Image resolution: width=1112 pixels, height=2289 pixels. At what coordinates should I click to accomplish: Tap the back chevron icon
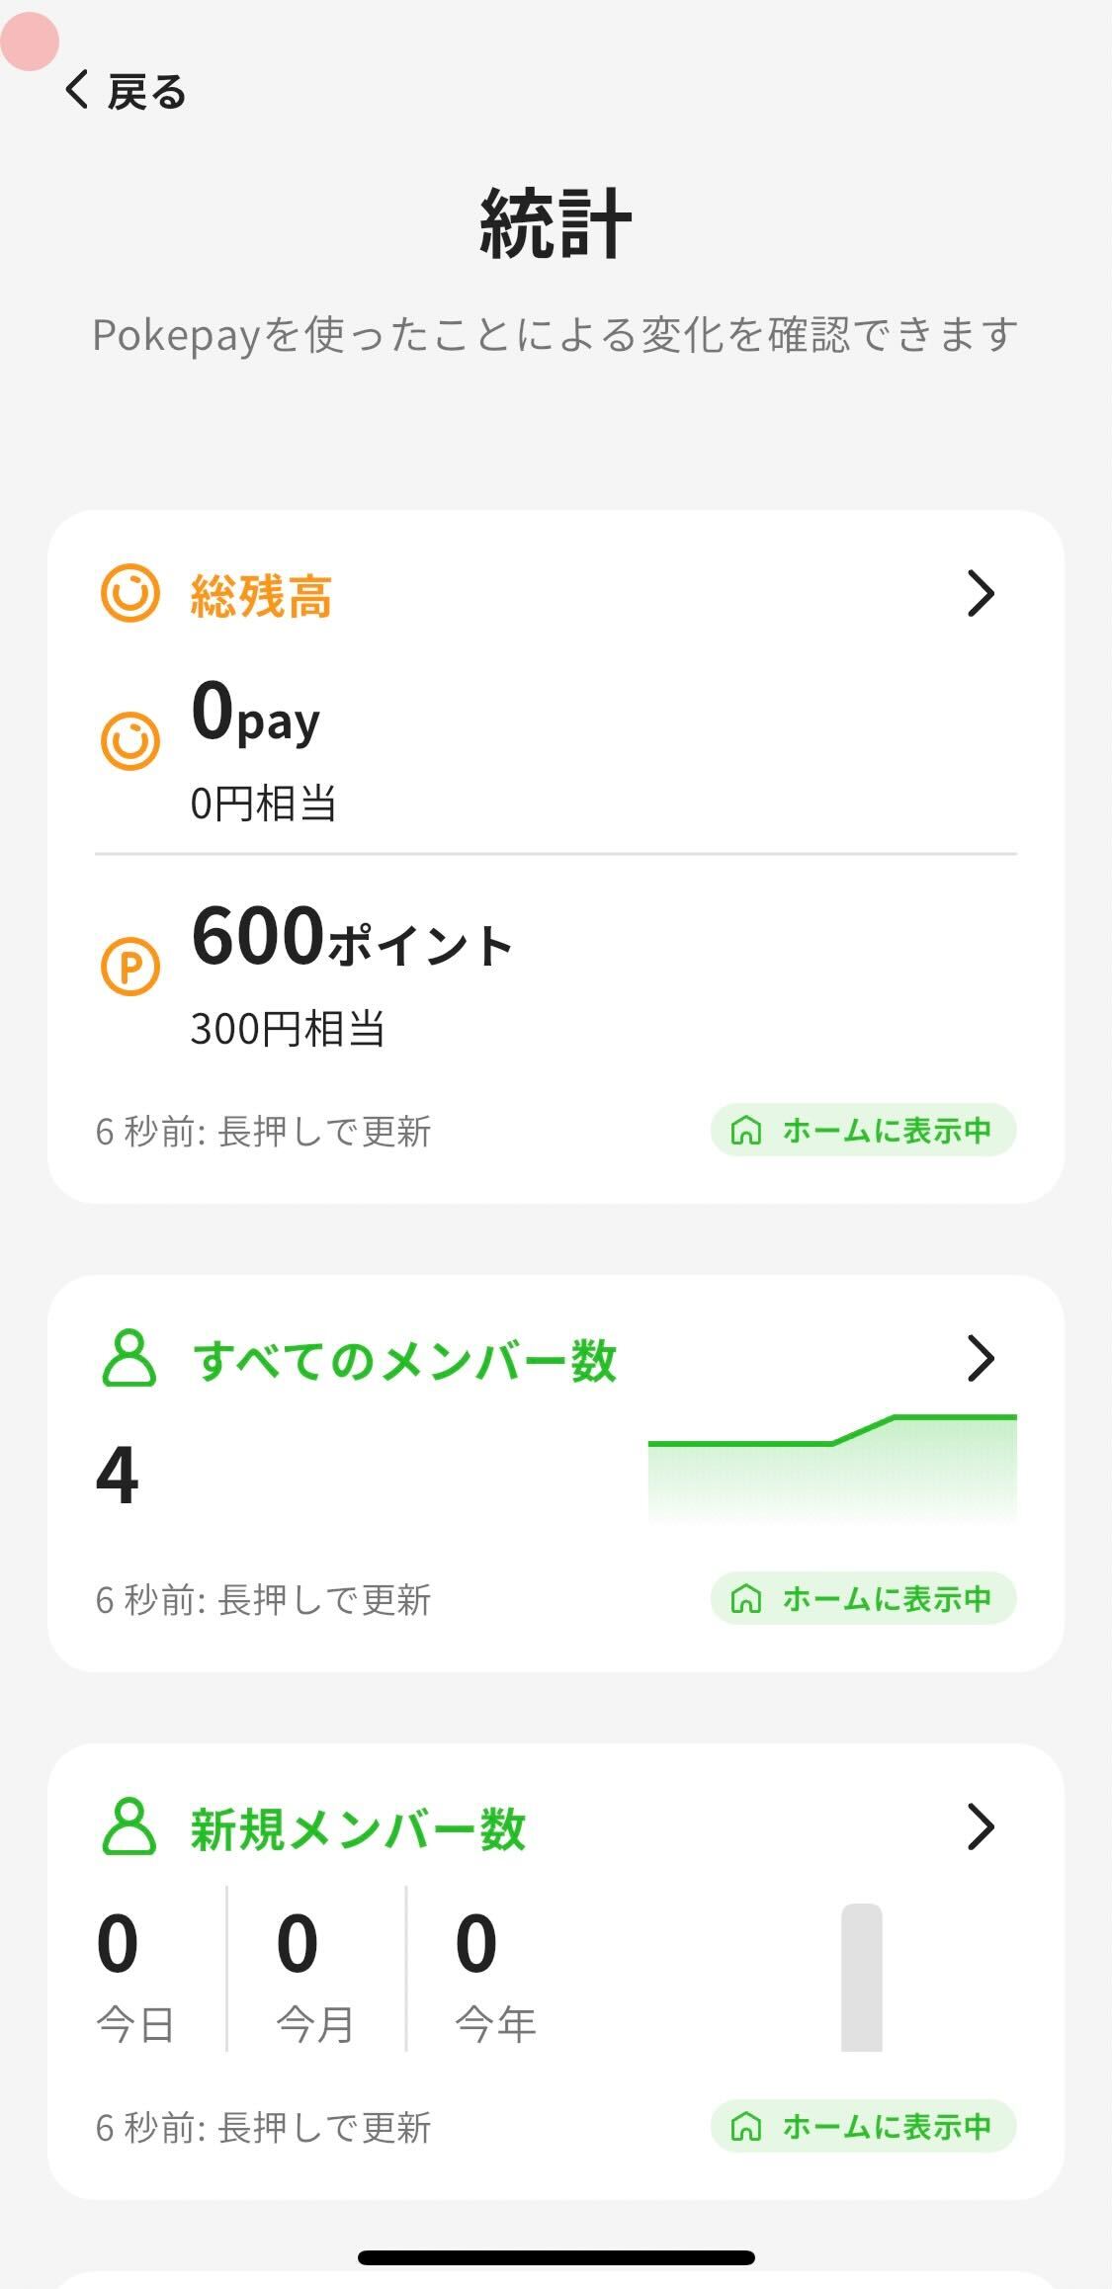click(77, 90)
